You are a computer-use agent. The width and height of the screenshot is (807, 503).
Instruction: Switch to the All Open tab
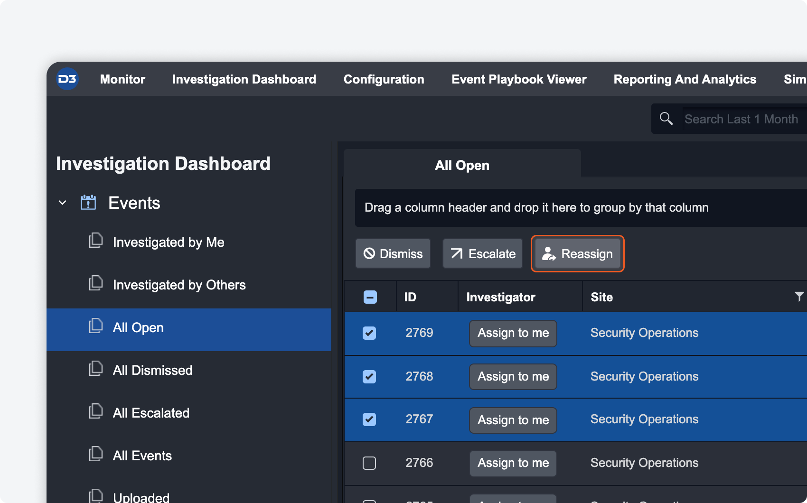[x=462, y=165]
